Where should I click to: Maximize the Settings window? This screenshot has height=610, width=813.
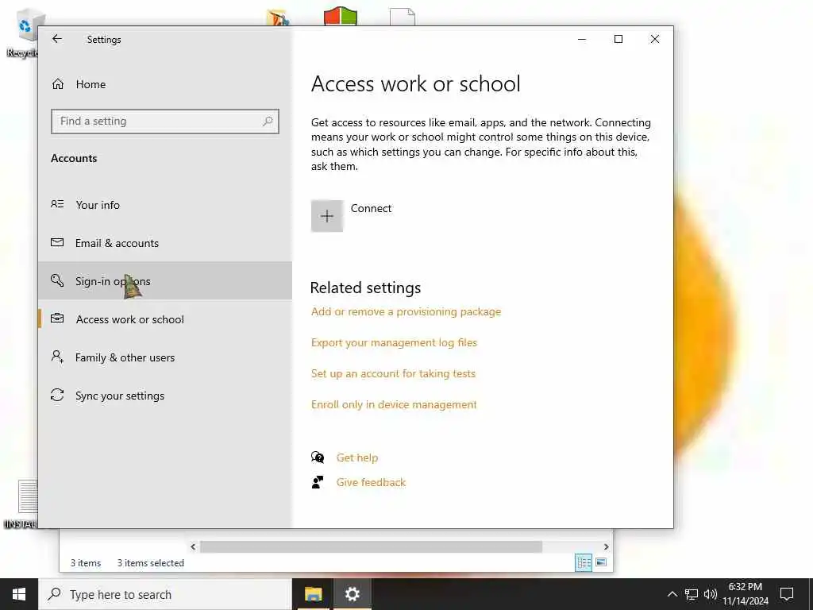pos(618,39)
